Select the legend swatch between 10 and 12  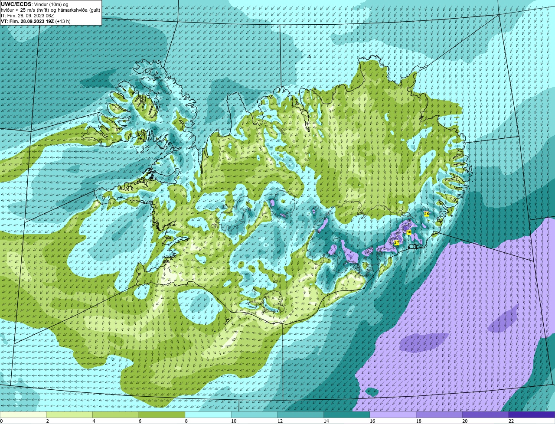click(254, 414)
